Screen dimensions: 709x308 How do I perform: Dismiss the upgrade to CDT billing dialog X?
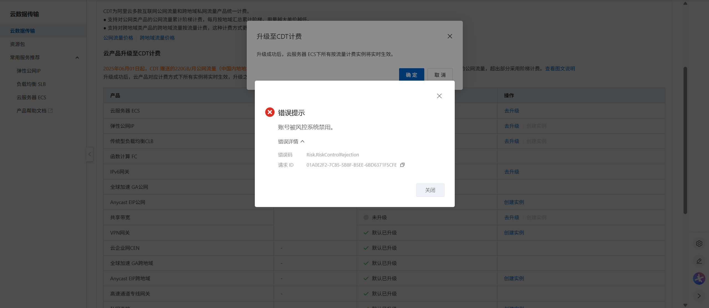(x=450, y=36)
